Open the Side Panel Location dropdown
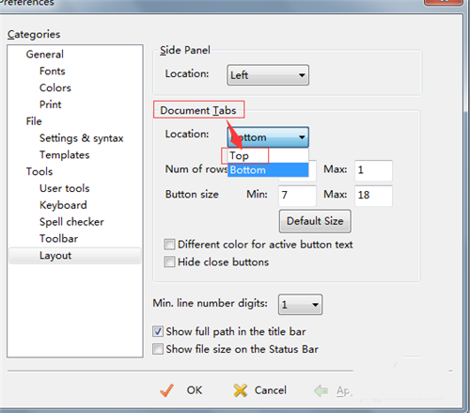Image resolution: width=470 pixels, height=413 pixels. point(268,75)
